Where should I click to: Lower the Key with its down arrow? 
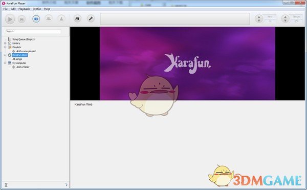coord(259,20)
